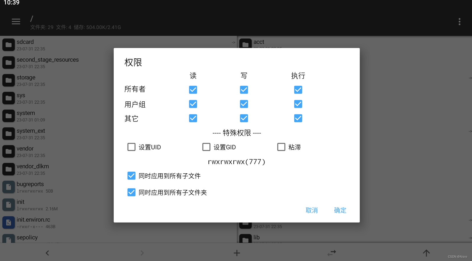The height and width of the screenshot is (261, 472).
Task: Click the second_stage_resources folder icon
Action: click(x=9, y=63)
